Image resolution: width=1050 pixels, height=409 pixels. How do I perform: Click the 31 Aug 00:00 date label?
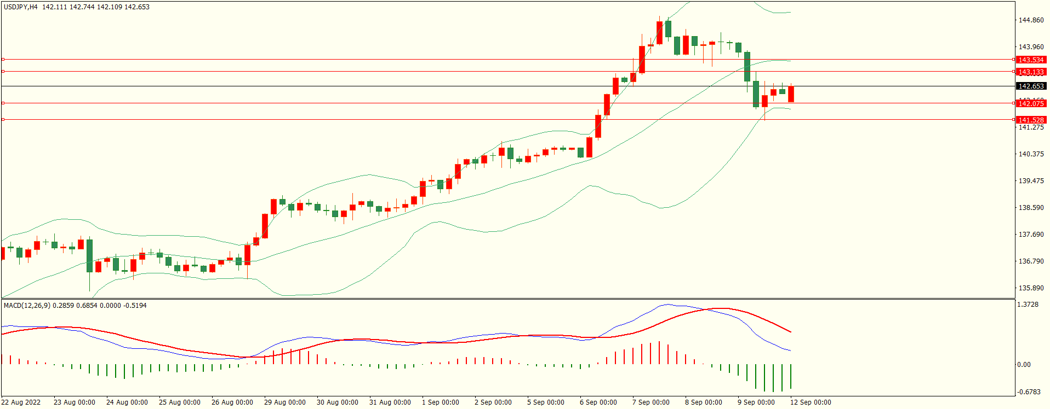click(x=390, y=402)
